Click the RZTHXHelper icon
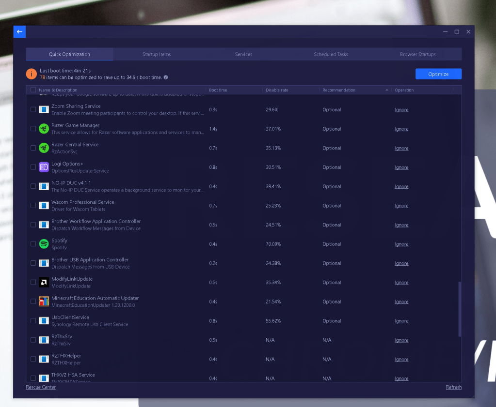496x407 pixels. (44, 359)
